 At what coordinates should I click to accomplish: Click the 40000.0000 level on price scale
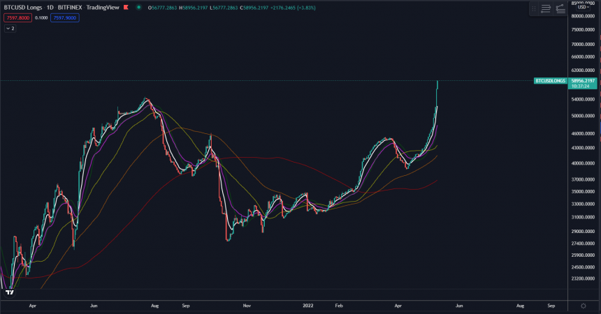pyautogui.click(x=583, y=163)
